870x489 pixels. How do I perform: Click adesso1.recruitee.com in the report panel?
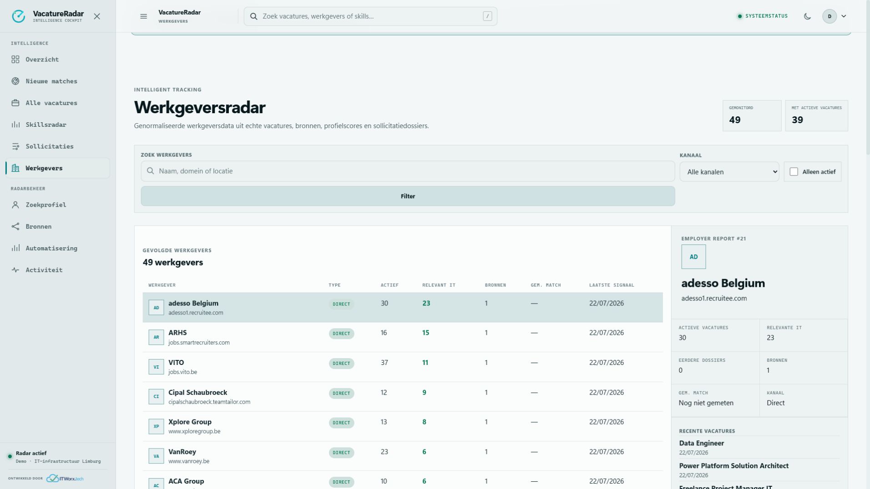(714, 299)
